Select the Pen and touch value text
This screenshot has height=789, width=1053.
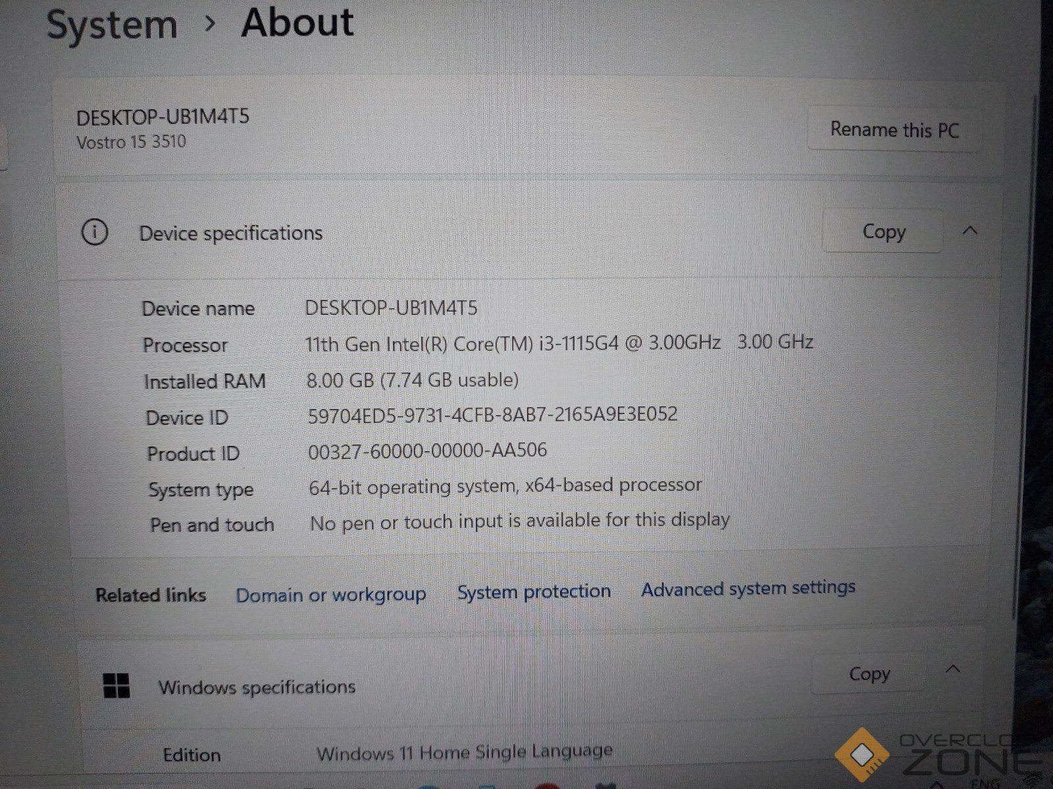[520, 522]
